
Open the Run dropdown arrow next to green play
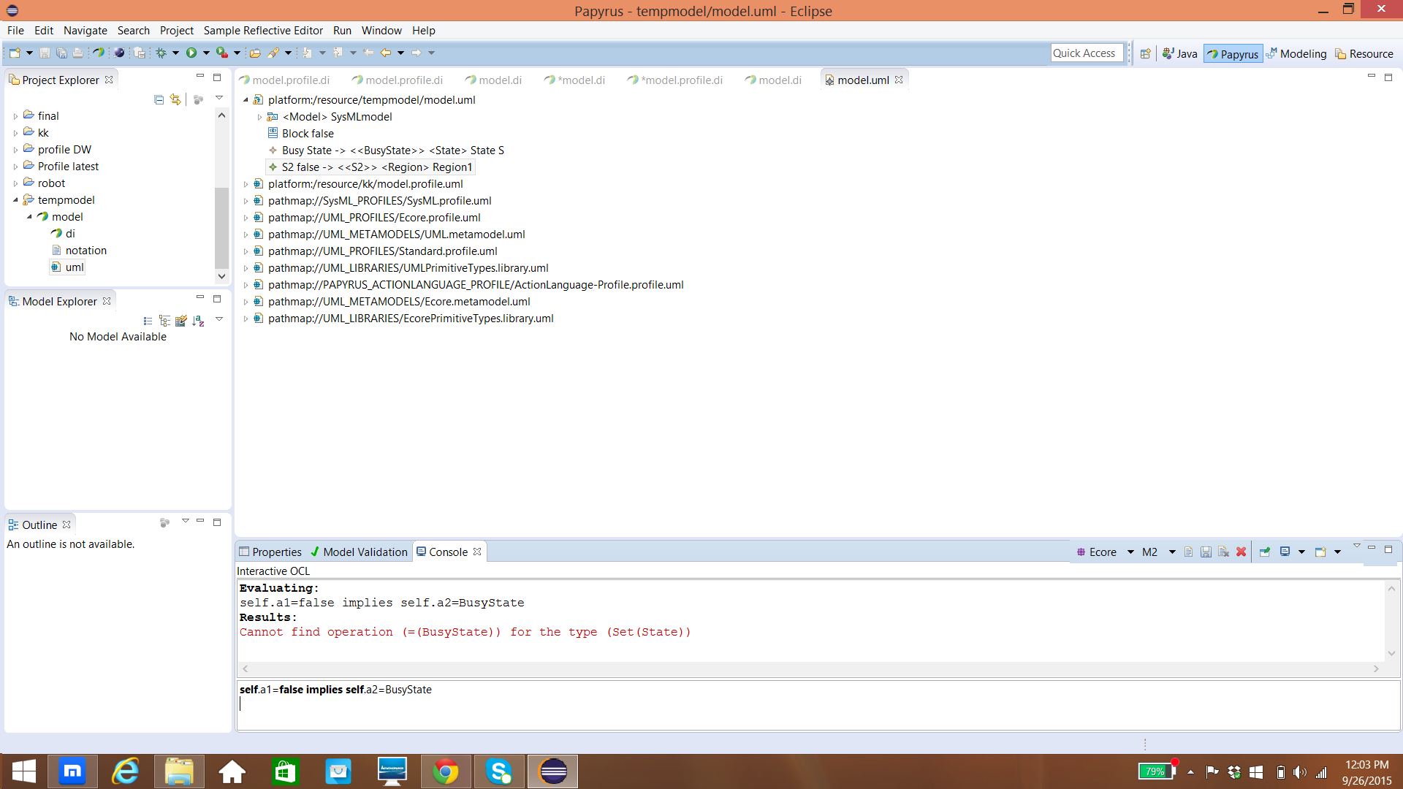pos(207,53)
